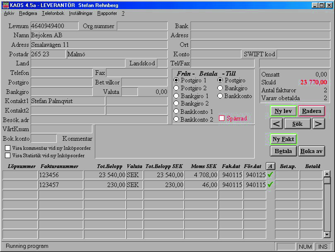Select Bankkonto as Till option

click(x=220, y=96)
